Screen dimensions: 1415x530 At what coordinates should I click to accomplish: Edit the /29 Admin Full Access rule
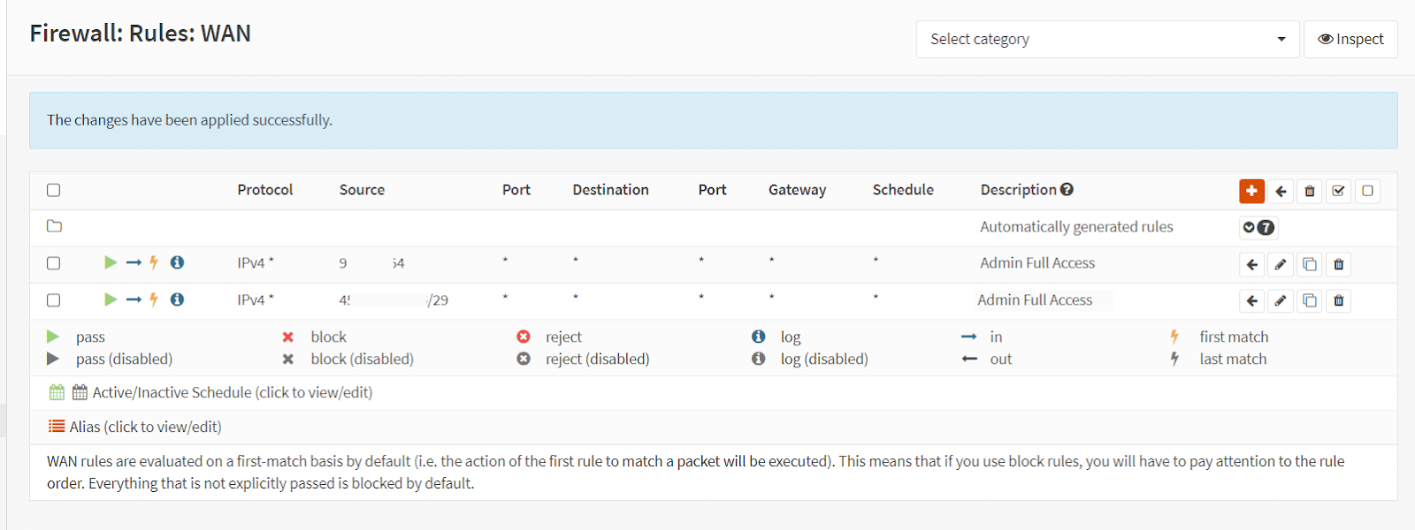click(x=1281, y=301)
